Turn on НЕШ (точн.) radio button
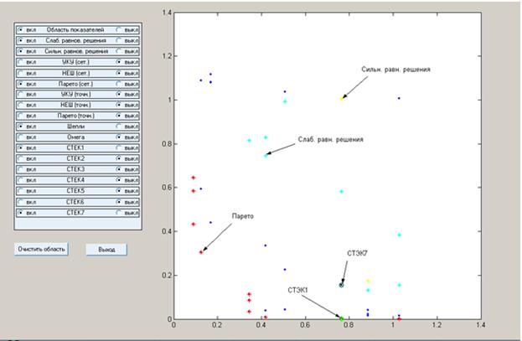This screenshot has width=522, height=341. pos(21,105)
